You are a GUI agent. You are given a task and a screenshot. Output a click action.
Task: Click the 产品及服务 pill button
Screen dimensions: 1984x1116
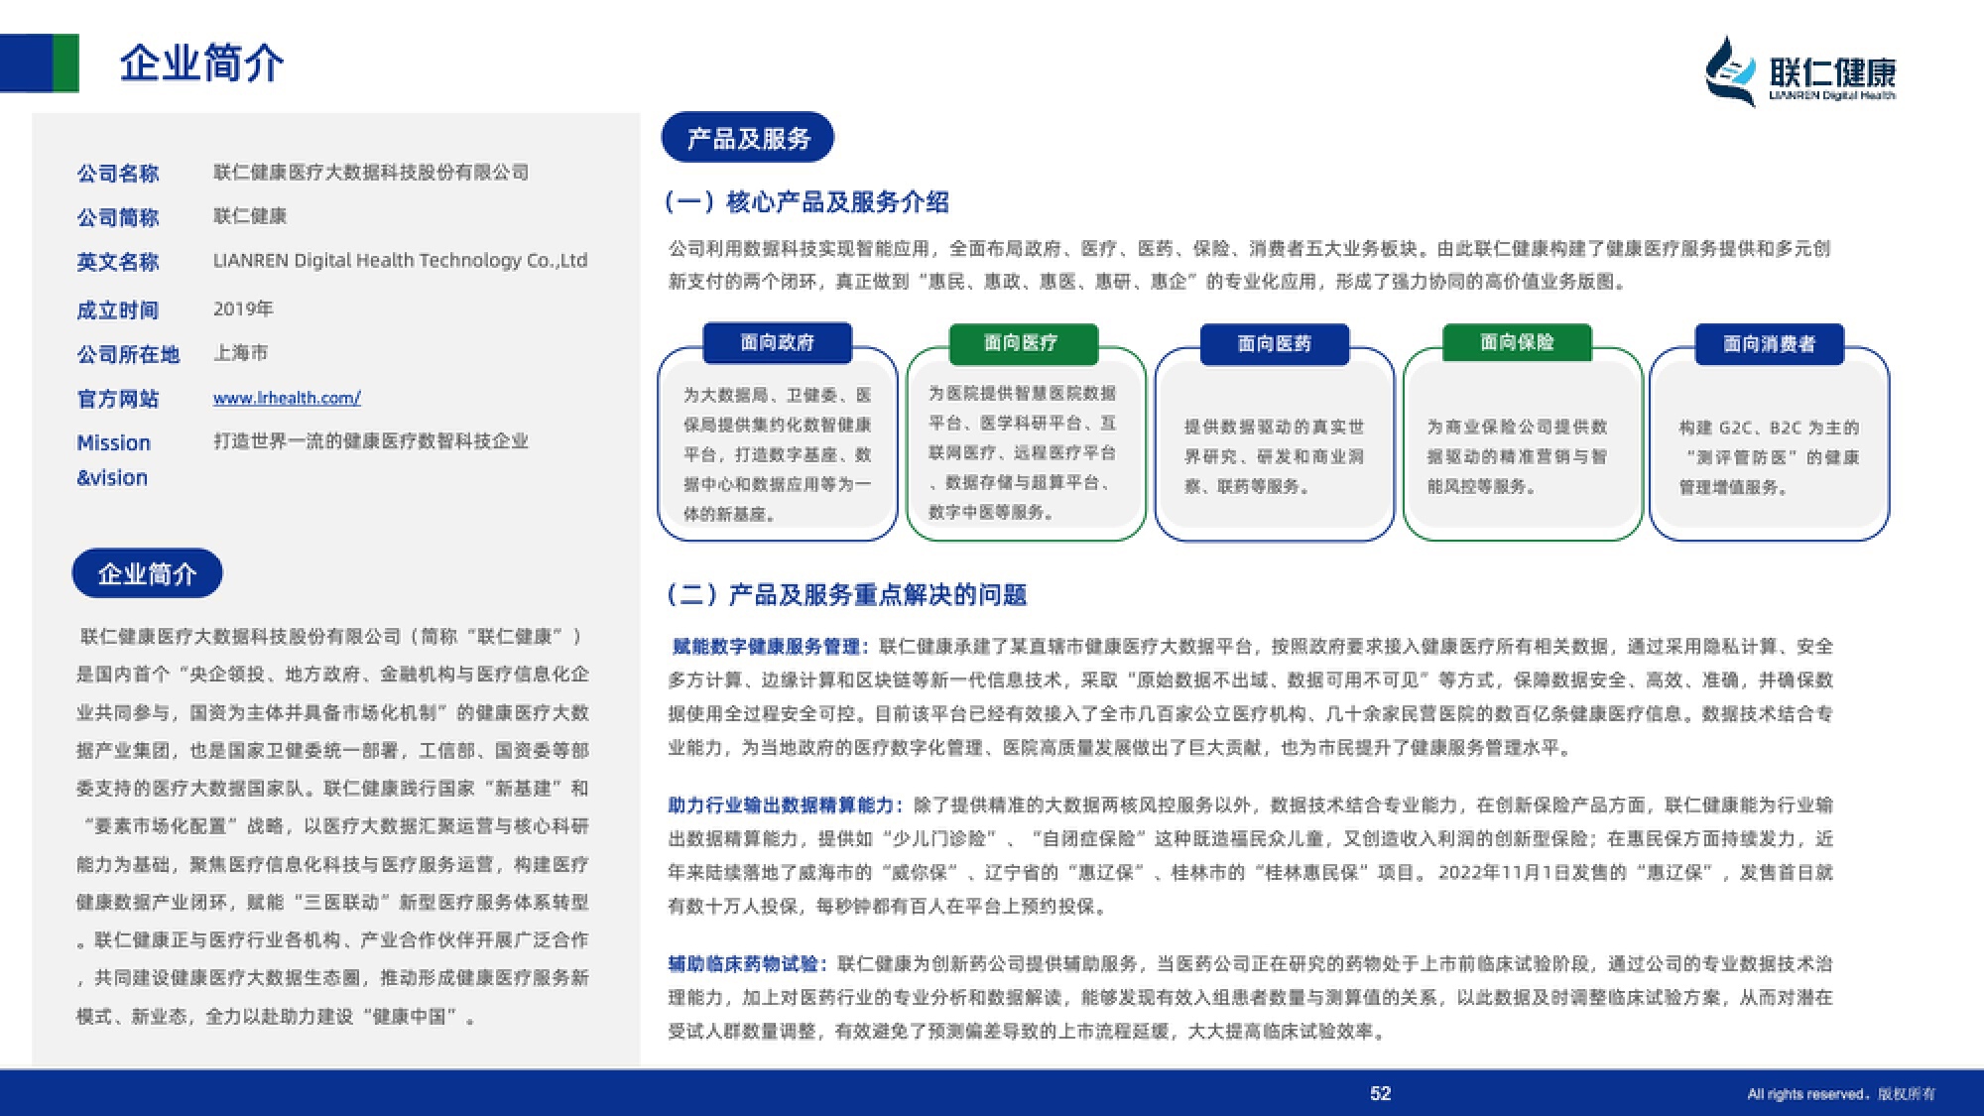coord(748,138)
